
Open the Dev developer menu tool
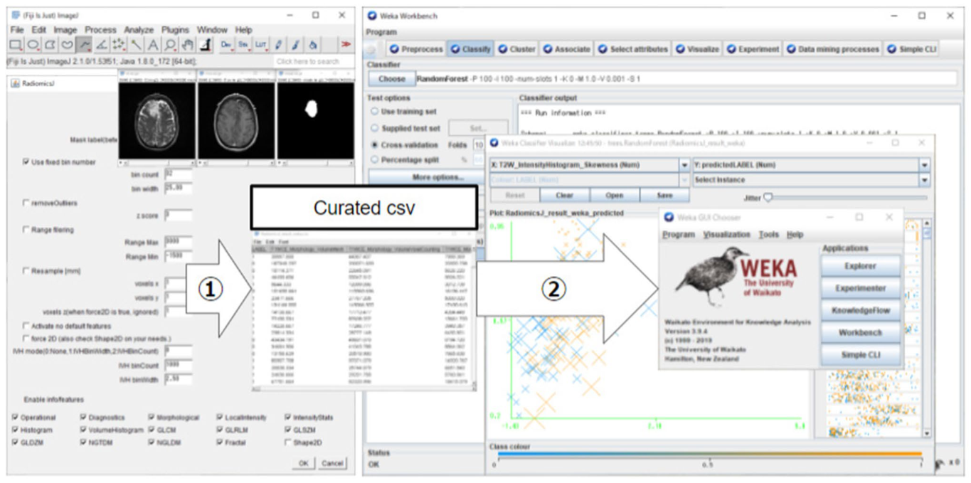(x=227, y=45)
